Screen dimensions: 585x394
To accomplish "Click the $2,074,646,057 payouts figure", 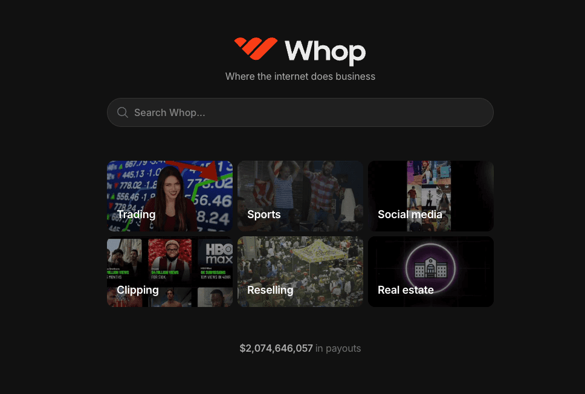I will [276, 349].
